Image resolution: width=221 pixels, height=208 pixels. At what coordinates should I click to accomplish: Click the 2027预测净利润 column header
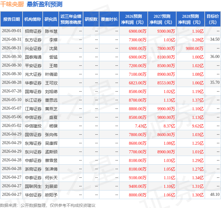pyautogui.click(x=162, y=19)
